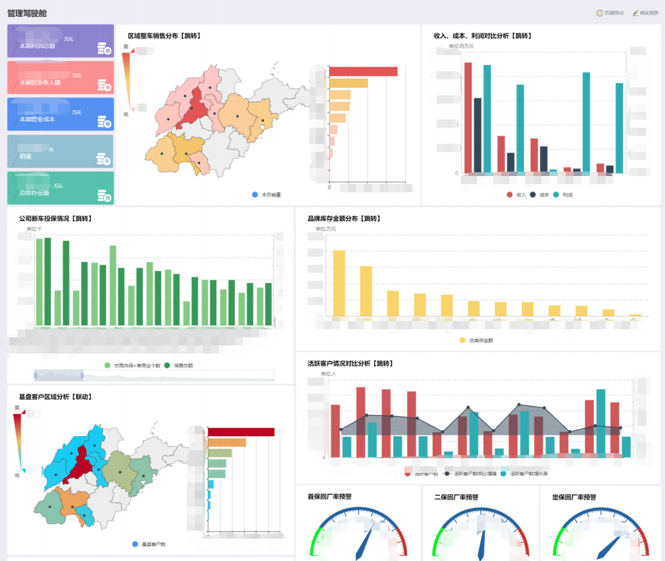Click the longest red bar in sales ranking
The width and height of the screenshot is (665, 561).
363,72
